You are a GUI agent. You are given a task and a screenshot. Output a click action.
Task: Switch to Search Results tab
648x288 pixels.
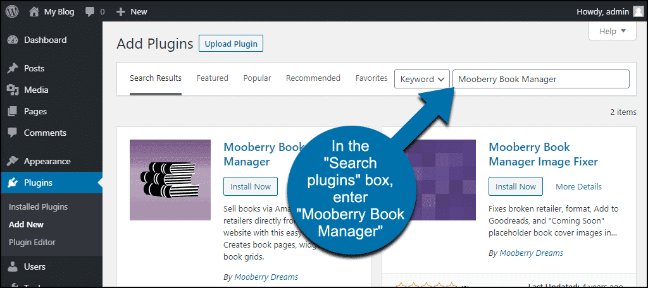(x=156, y=78)
